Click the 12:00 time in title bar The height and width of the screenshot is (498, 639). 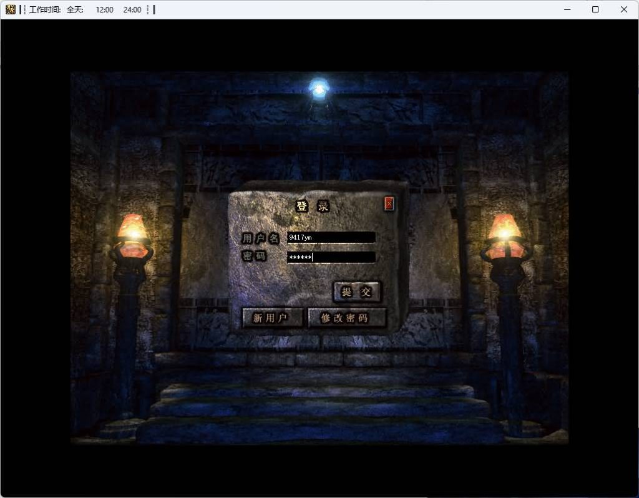pos(104,10)
